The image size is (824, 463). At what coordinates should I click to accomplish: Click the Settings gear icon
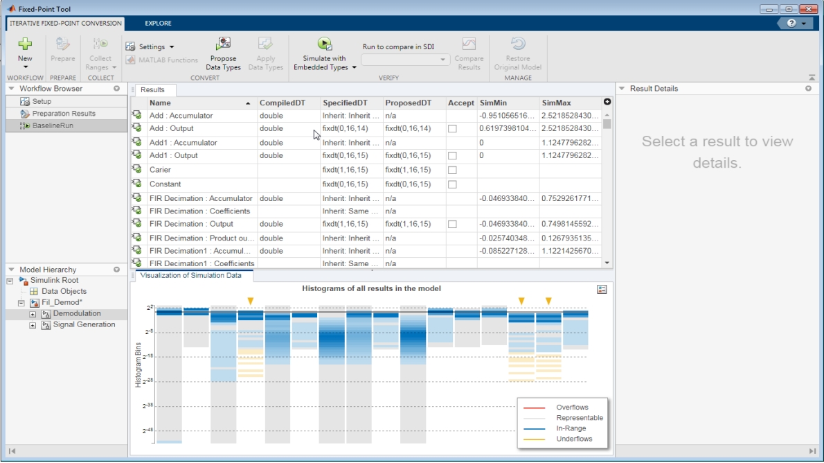pyautogui.click(x=130, y=46)
